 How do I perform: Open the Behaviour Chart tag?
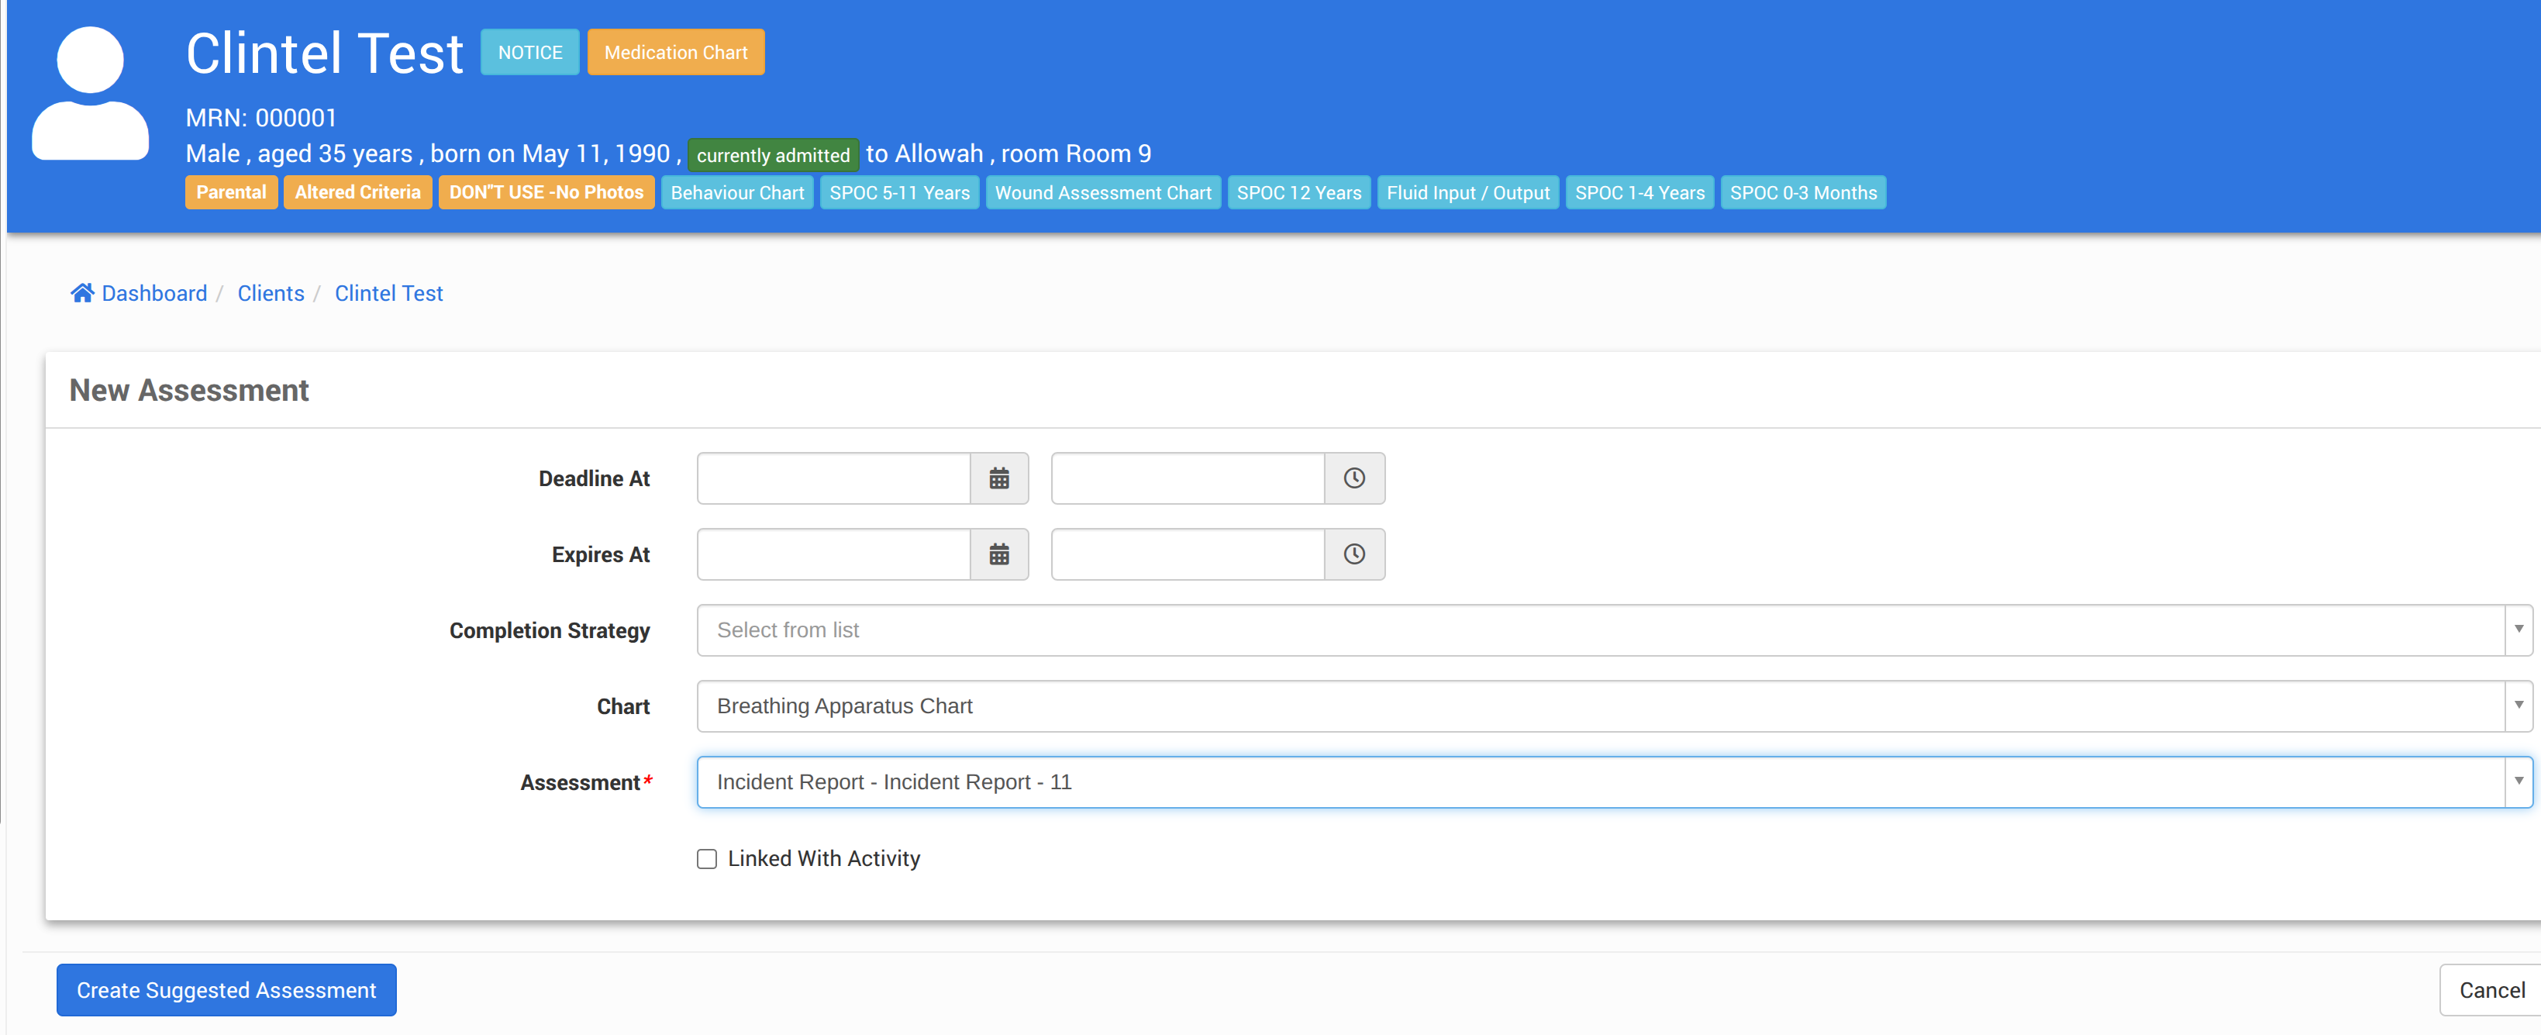pyautogui.click(x=737, y=193)
